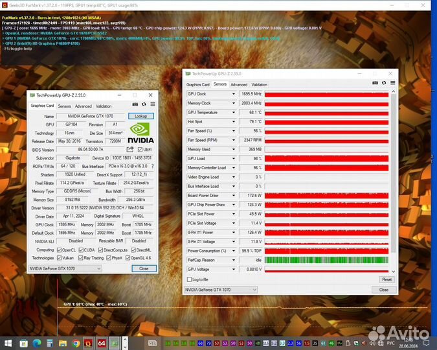Click the РУС language indicator
The image size is (437, 350).
(x=391, y=343)
